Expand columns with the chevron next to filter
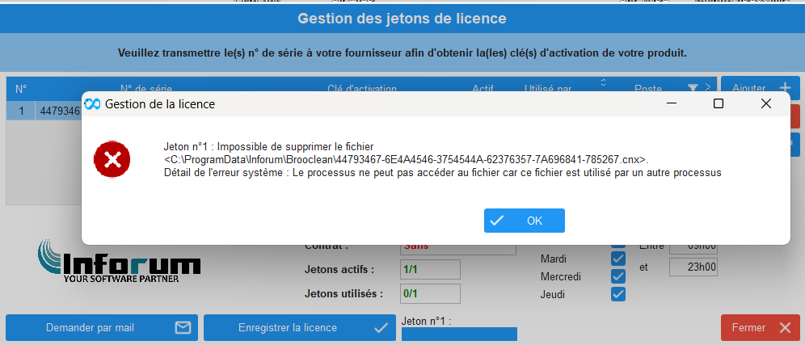The width and height of the screenshot is (805, 345). tap(707, 86)
